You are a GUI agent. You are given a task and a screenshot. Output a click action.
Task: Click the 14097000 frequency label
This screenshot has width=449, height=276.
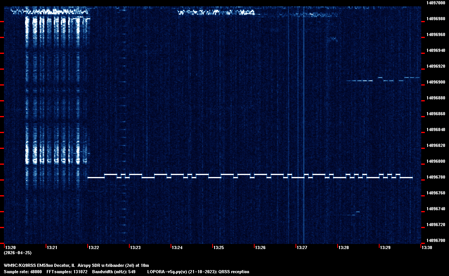click(x=435, y=3)
